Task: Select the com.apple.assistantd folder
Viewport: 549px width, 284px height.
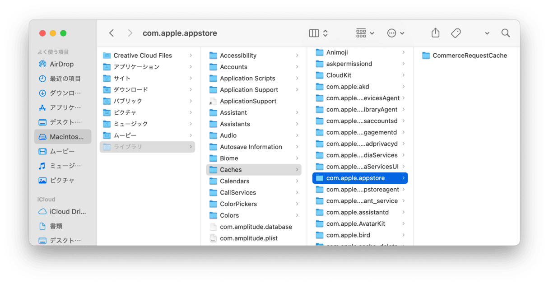Action: coord(360,212)
